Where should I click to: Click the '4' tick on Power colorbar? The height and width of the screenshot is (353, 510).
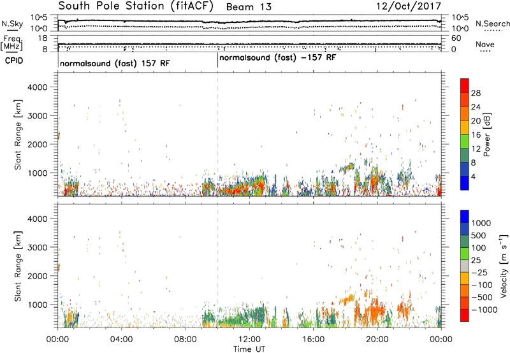pyautogui.click(x=474, y=176)
